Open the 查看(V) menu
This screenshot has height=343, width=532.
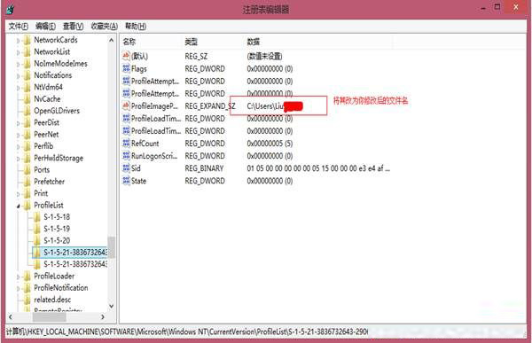coord(73,26)
